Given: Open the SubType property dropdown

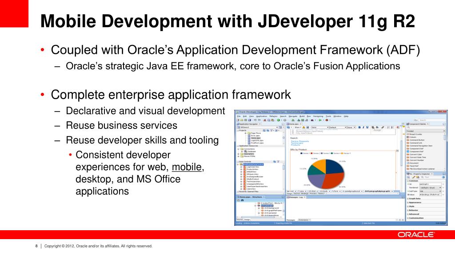Looking at the screenshot, I should click(430, 191).
